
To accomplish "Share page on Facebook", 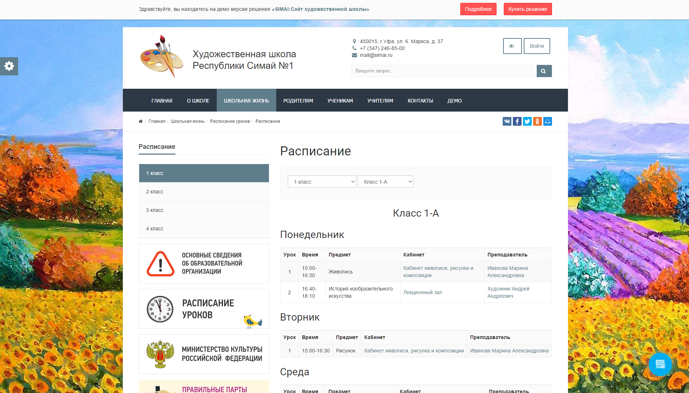I will [x=517, y=121].
